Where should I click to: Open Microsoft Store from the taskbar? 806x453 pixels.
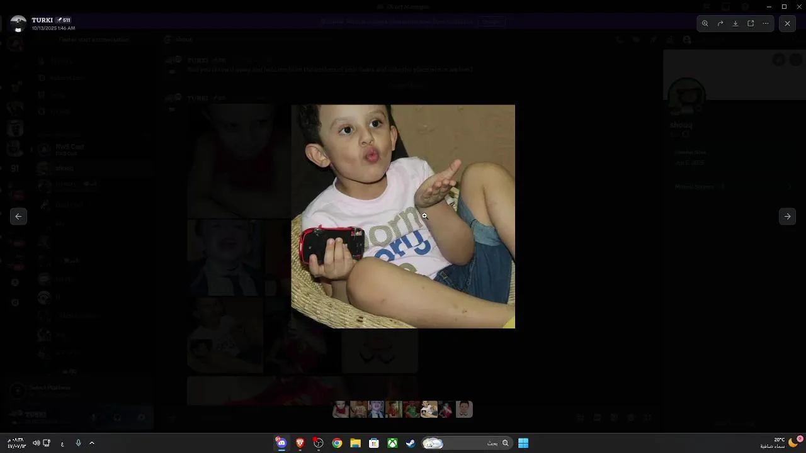click(x=374, y=443)
